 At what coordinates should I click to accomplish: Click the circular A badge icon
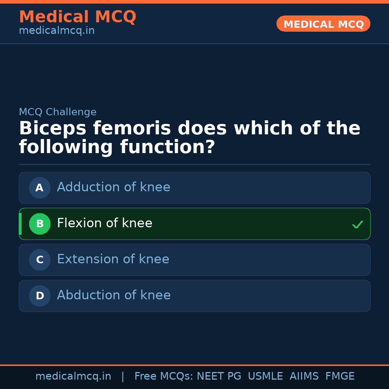40,188
